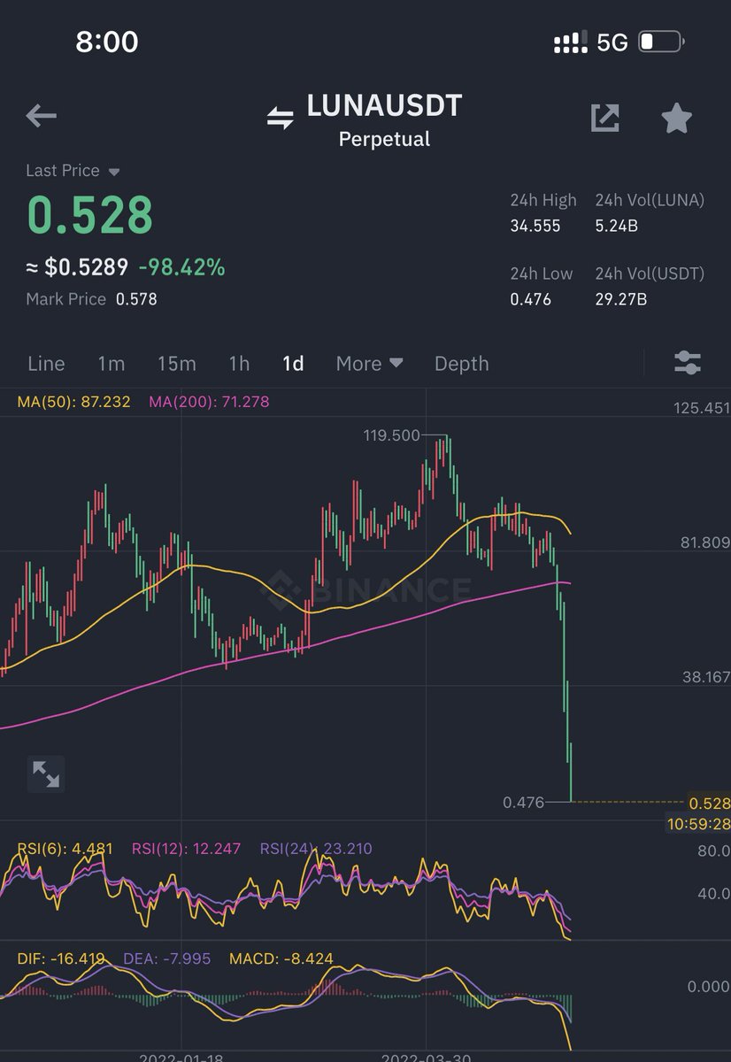
Task: Select the 1m timeframe
Action: (112, 364)
